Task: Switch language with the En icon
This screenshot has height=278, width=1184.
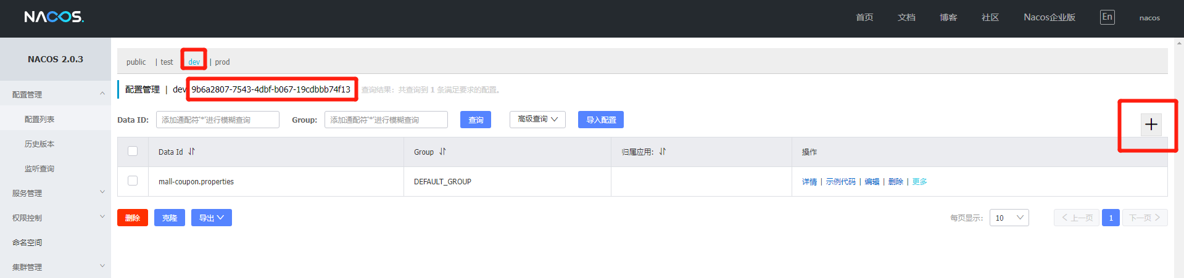Action: 1107,17
